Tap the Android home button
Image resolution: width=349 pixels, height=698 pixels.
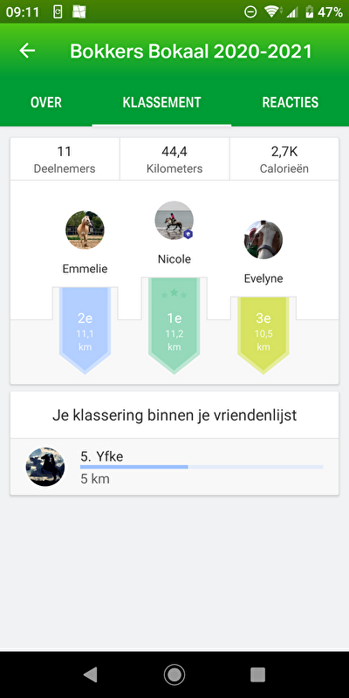click(x=174, y=674)
